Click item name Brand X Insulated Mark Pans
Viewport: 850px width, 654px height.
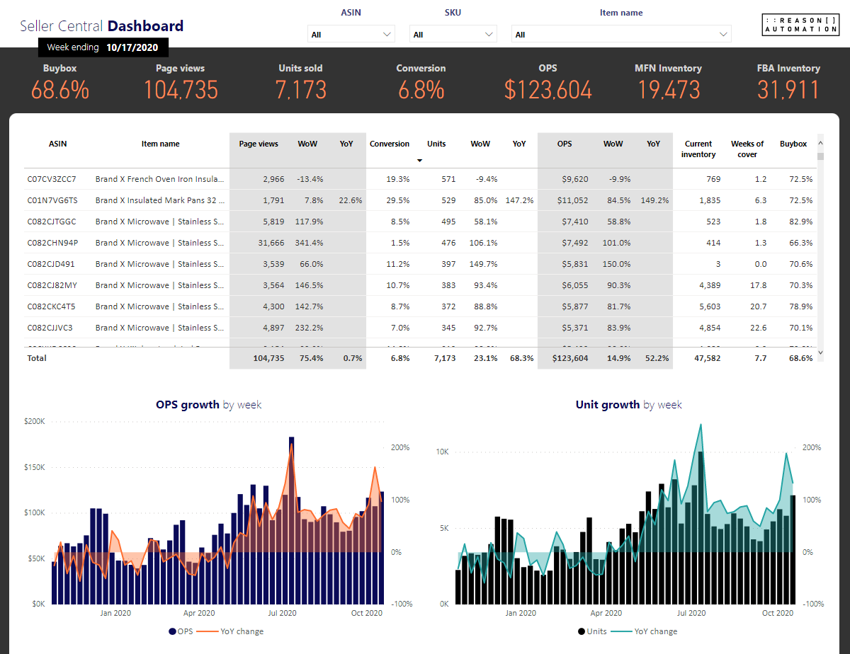[160, 200]
